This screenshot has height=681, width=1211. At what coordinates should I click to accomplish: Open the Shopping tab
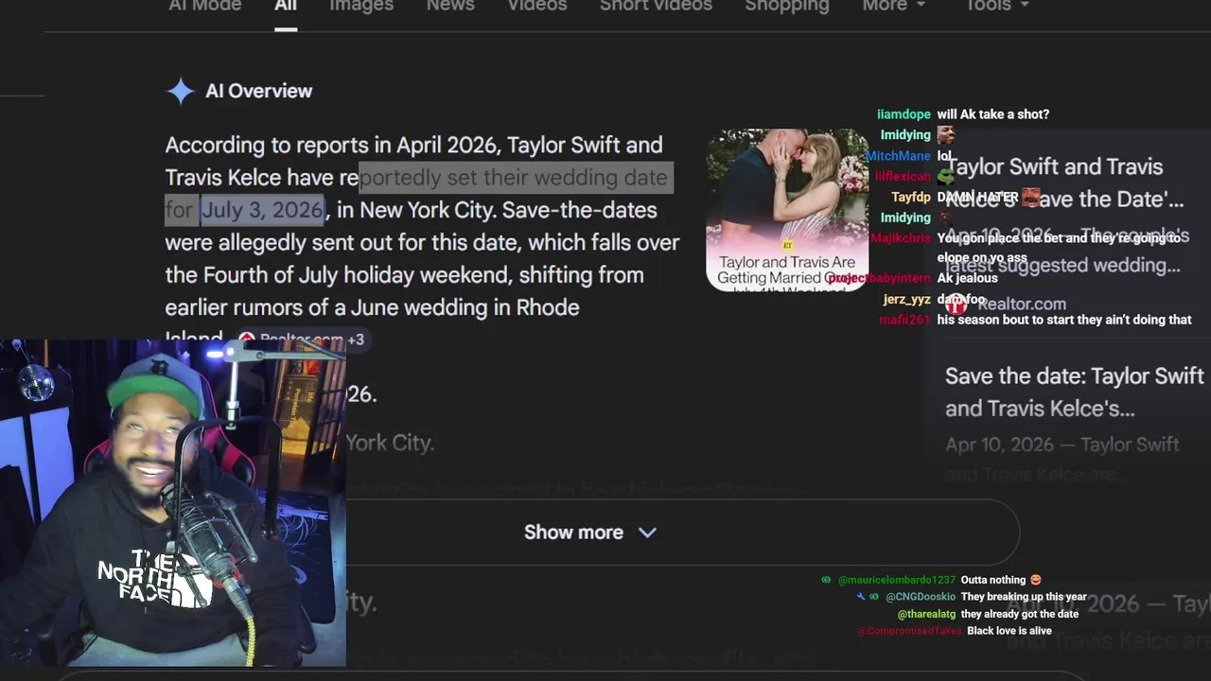tap(787, 6)
